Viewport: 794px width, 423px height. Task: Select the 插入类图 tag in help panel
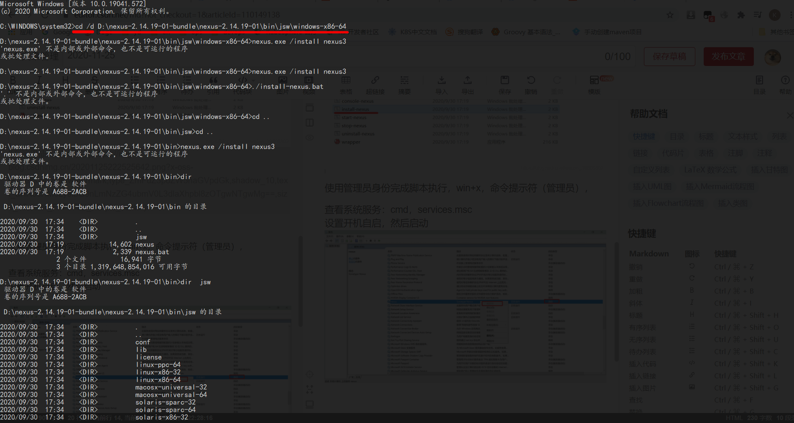click(733, 203)
